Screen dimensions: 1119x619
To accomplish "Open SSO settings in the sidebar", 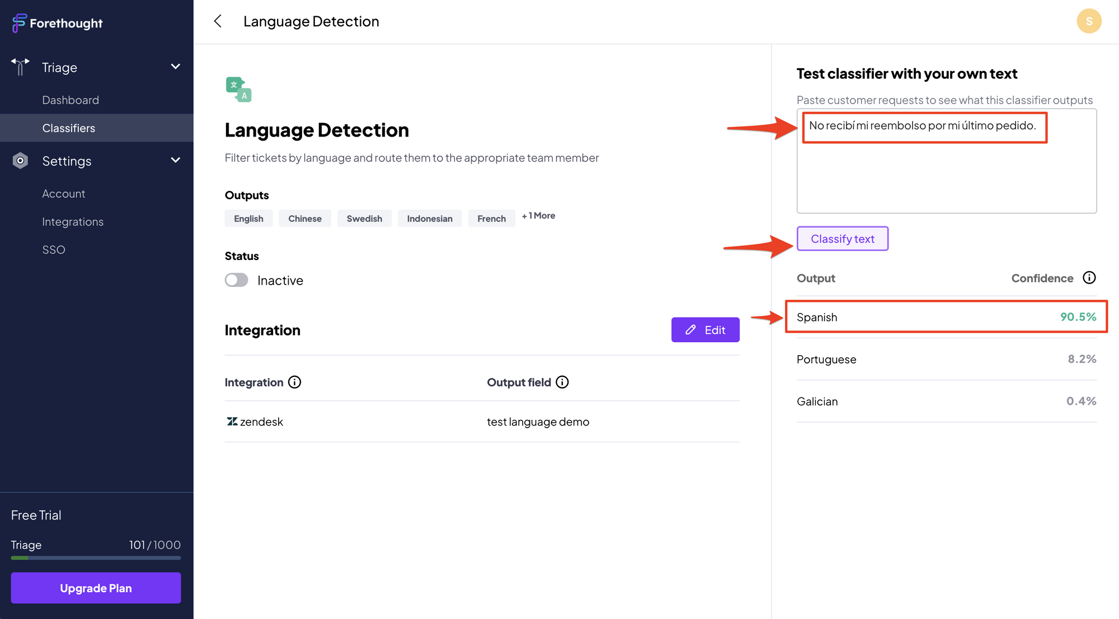I will [x=54, y=250].
